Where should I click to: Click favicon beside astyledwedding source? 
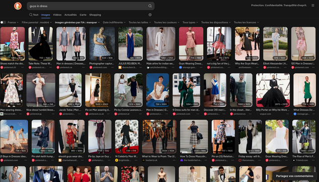pos(148,68)
